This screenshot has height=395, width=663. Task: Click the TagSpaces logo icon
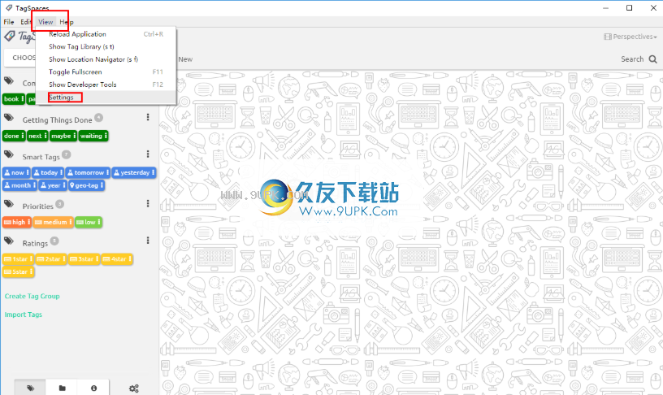10,37
